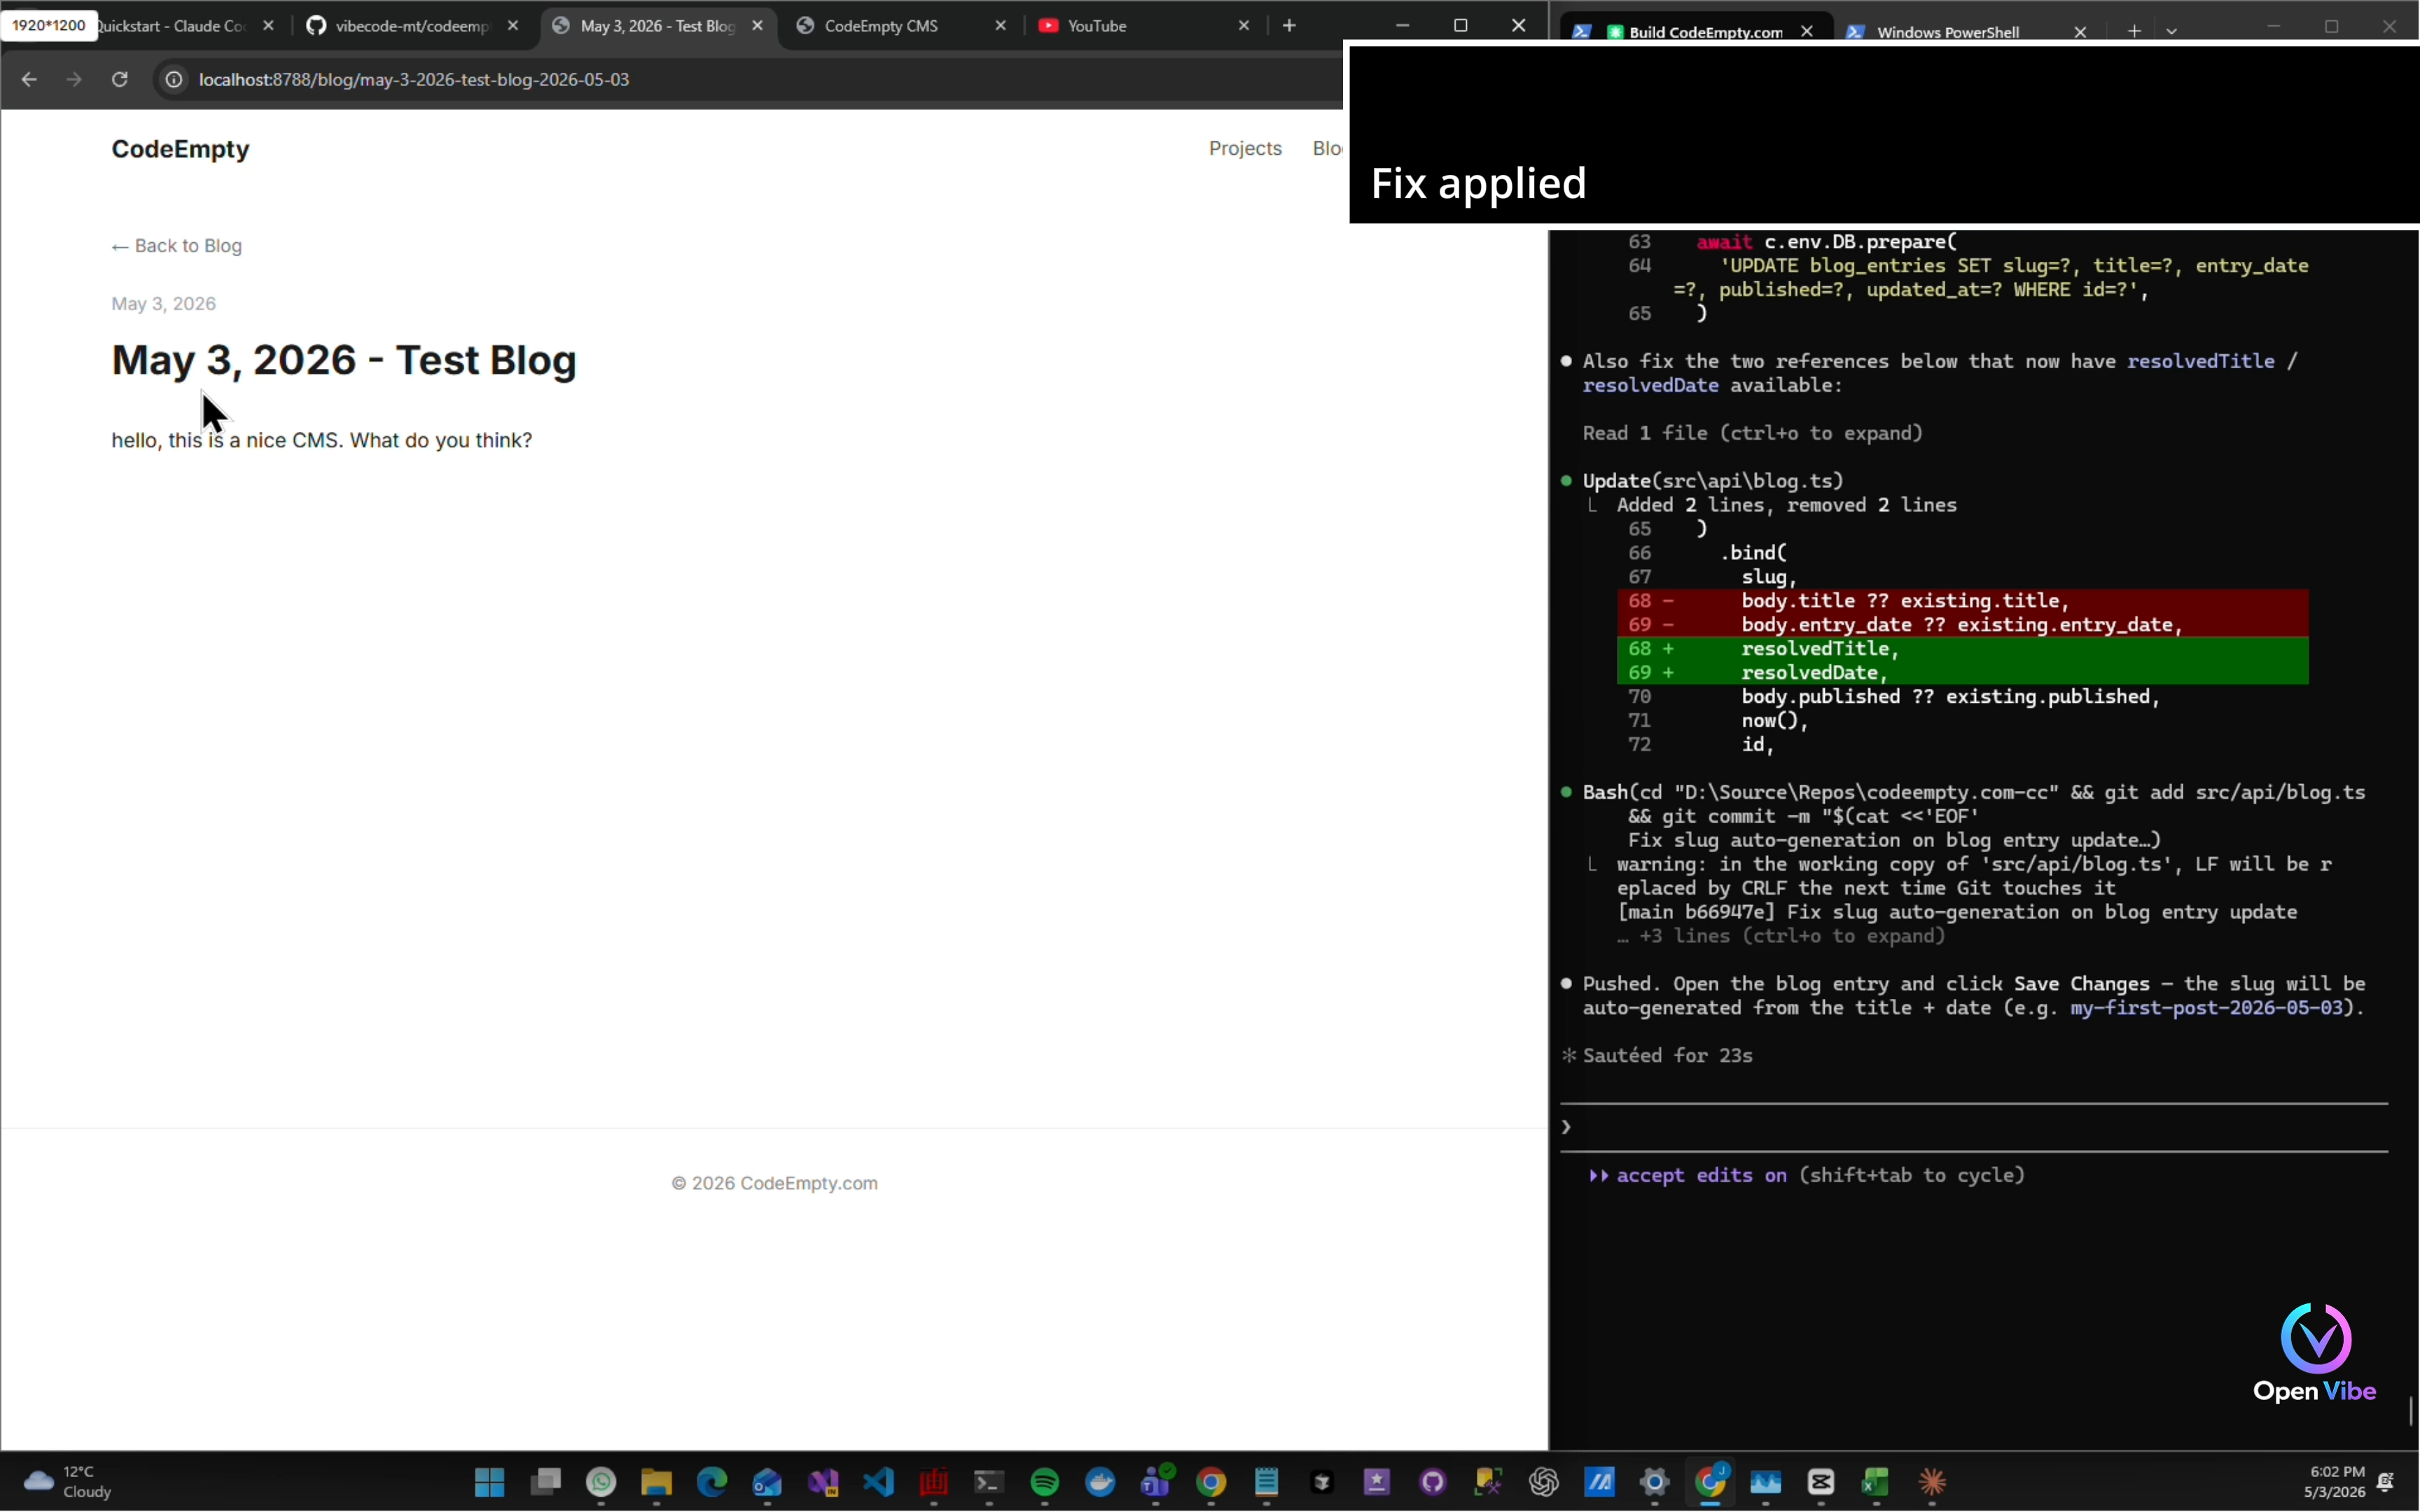Open Spotify from the taskbar
Screen dimensions: 2420x1512
pyautogui.click(x=1044, y=1481)
